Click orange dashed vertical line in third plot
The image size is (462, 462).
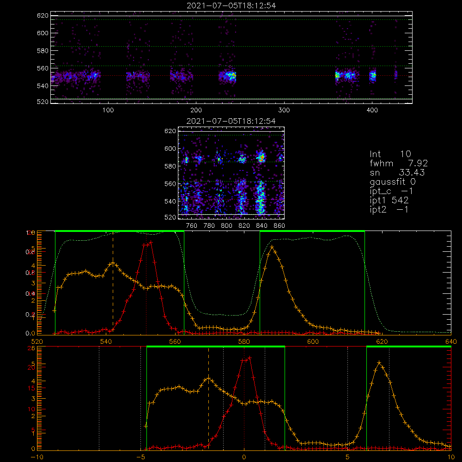113,283
